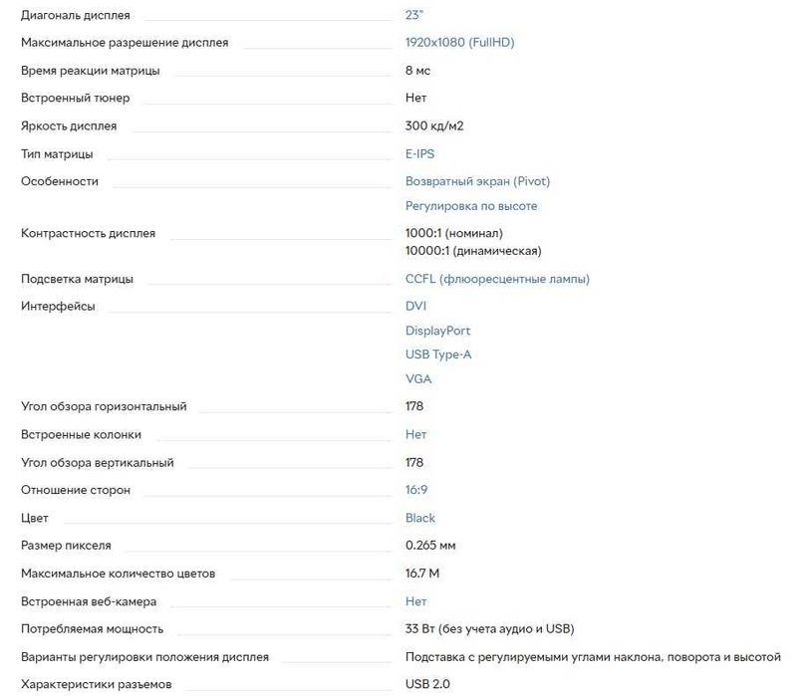The image size is (812, 696).
Task: Click the 23" display diagonal link
Action: [x=413, y=16]
